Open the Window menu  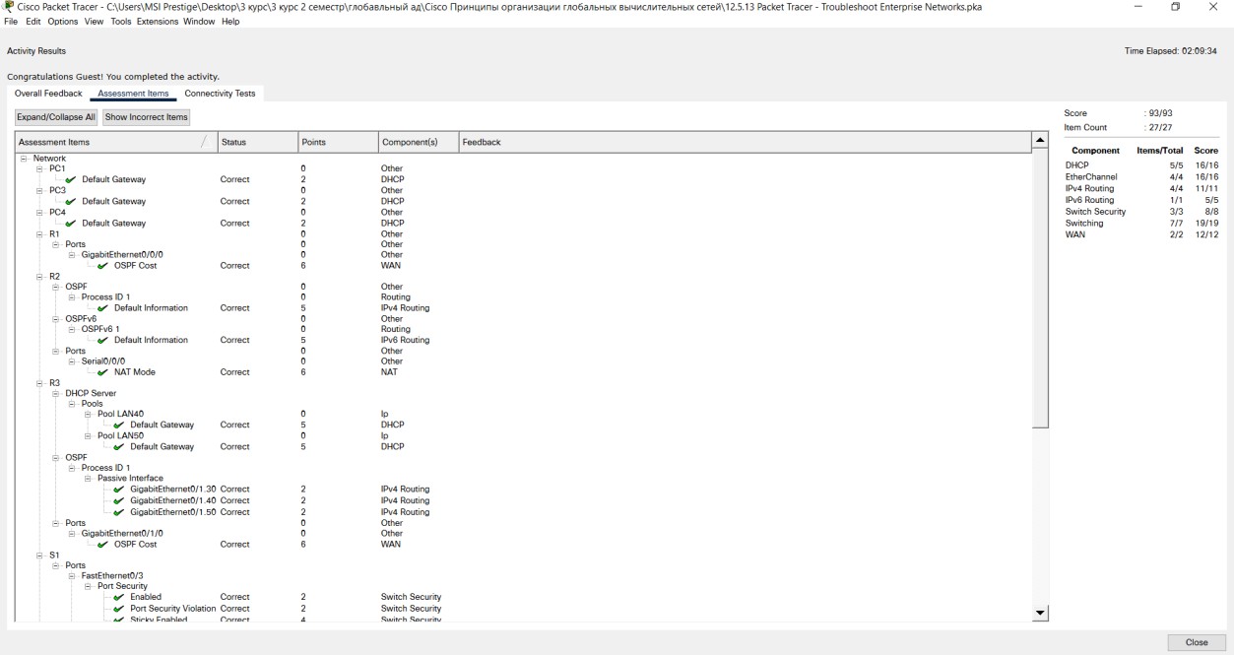tap(201, 22)
